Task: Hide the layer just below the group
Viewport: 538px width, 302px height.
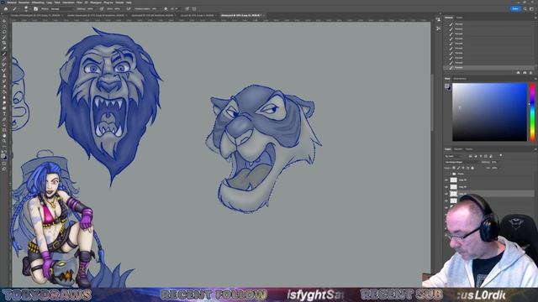Action: click(446, 180)
